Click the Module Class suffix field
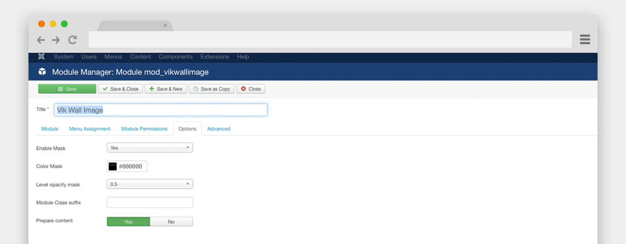The height and width of the screenshot is (244, 626). 150,203
